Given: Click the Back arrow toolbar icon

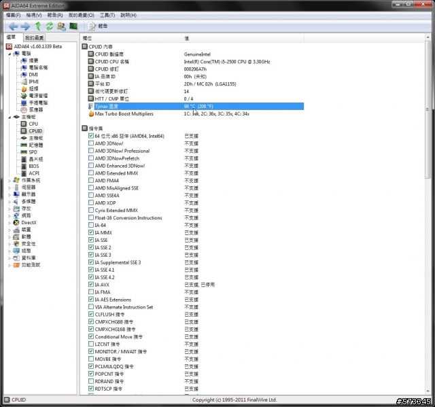Looking at the screenshot, I should tap(14, 26).
